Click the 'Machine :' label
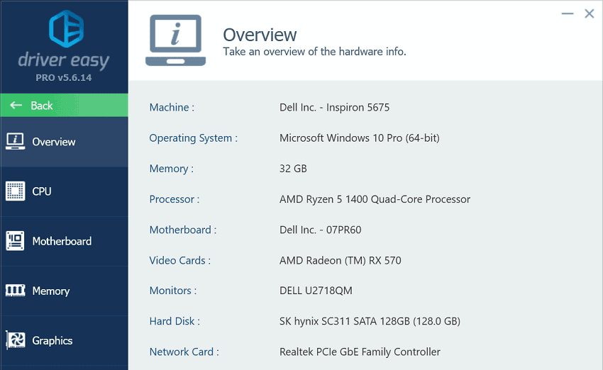 172,107
